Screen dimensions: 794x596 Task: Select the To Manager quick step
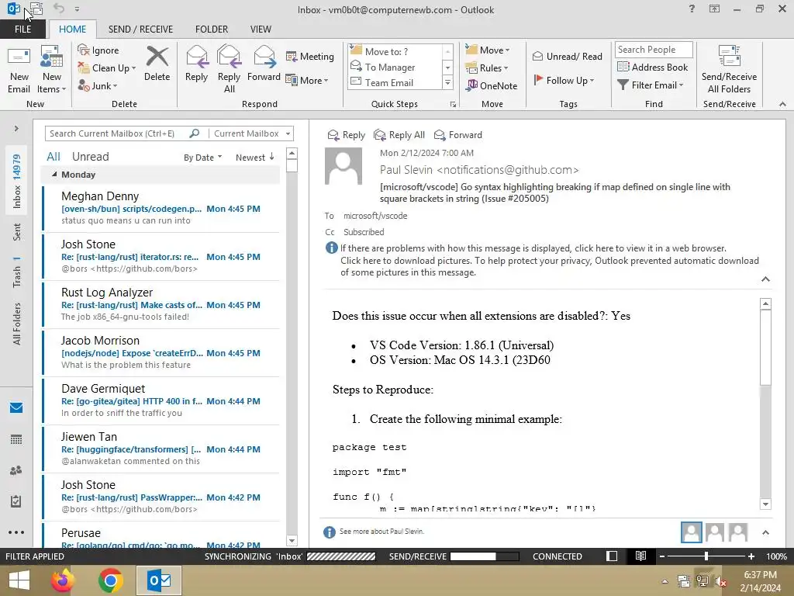[x=395, y=67]
